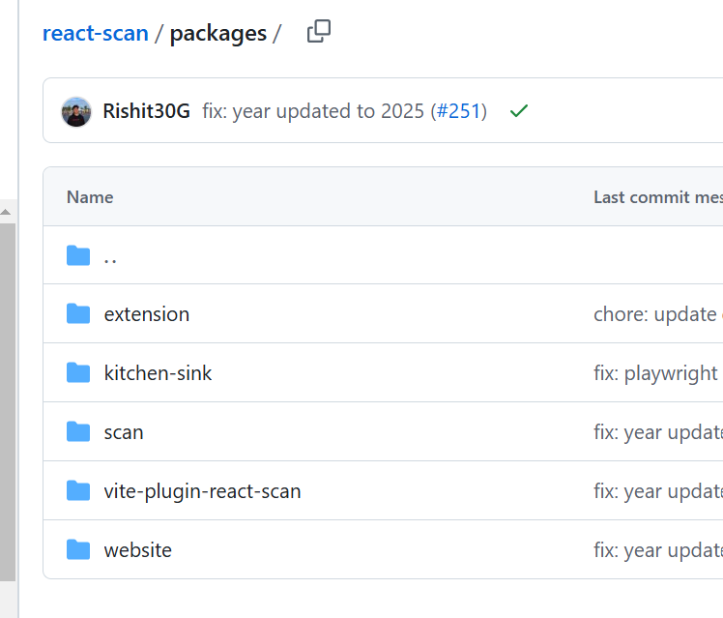Screen dimensions: 723x618
Task: Open the 'fix: year update' commit for vite-plugin-react-scan
Action: (x=658, y=491)
